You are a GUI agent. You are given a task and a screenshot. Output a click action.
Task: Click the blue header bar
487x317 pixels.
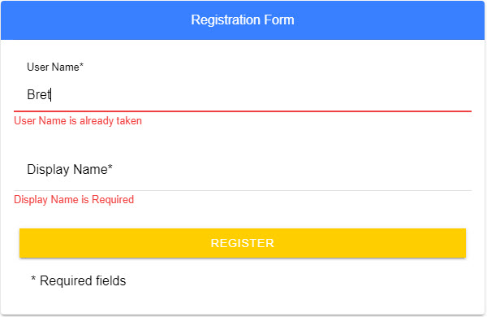243,20
